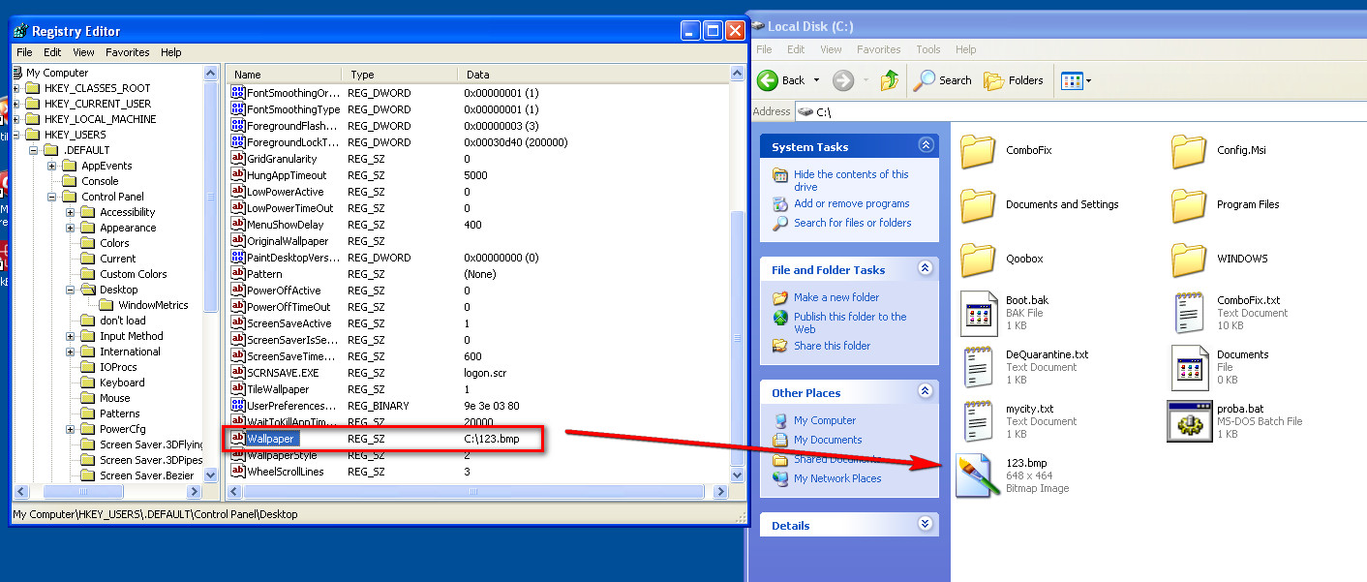
Task: Select the DeQuarantine.txt file
Action: (x=1024, y=367)
